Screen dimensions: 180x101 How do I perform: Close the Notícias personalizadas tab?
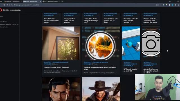[40, 2]
